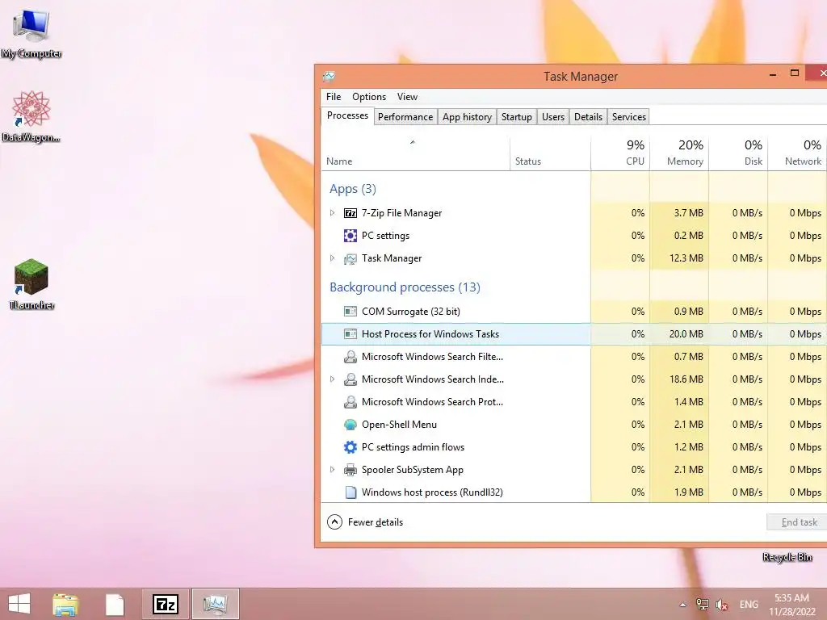Select the Recycle Bin desktop icon
827x620 pixels.
pos(787,557)
